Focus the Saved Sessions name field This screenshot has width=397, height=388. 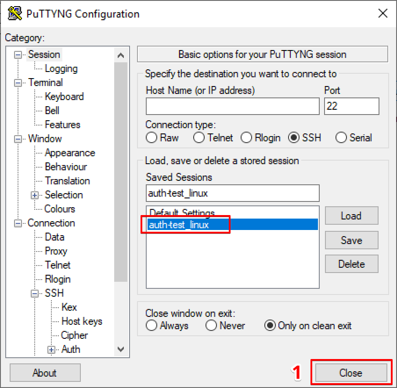pos(233,193)
